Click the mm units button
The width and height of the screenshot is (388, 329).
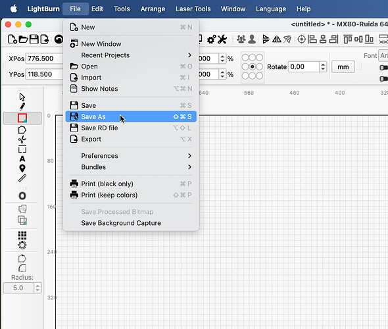click(343, 67)
